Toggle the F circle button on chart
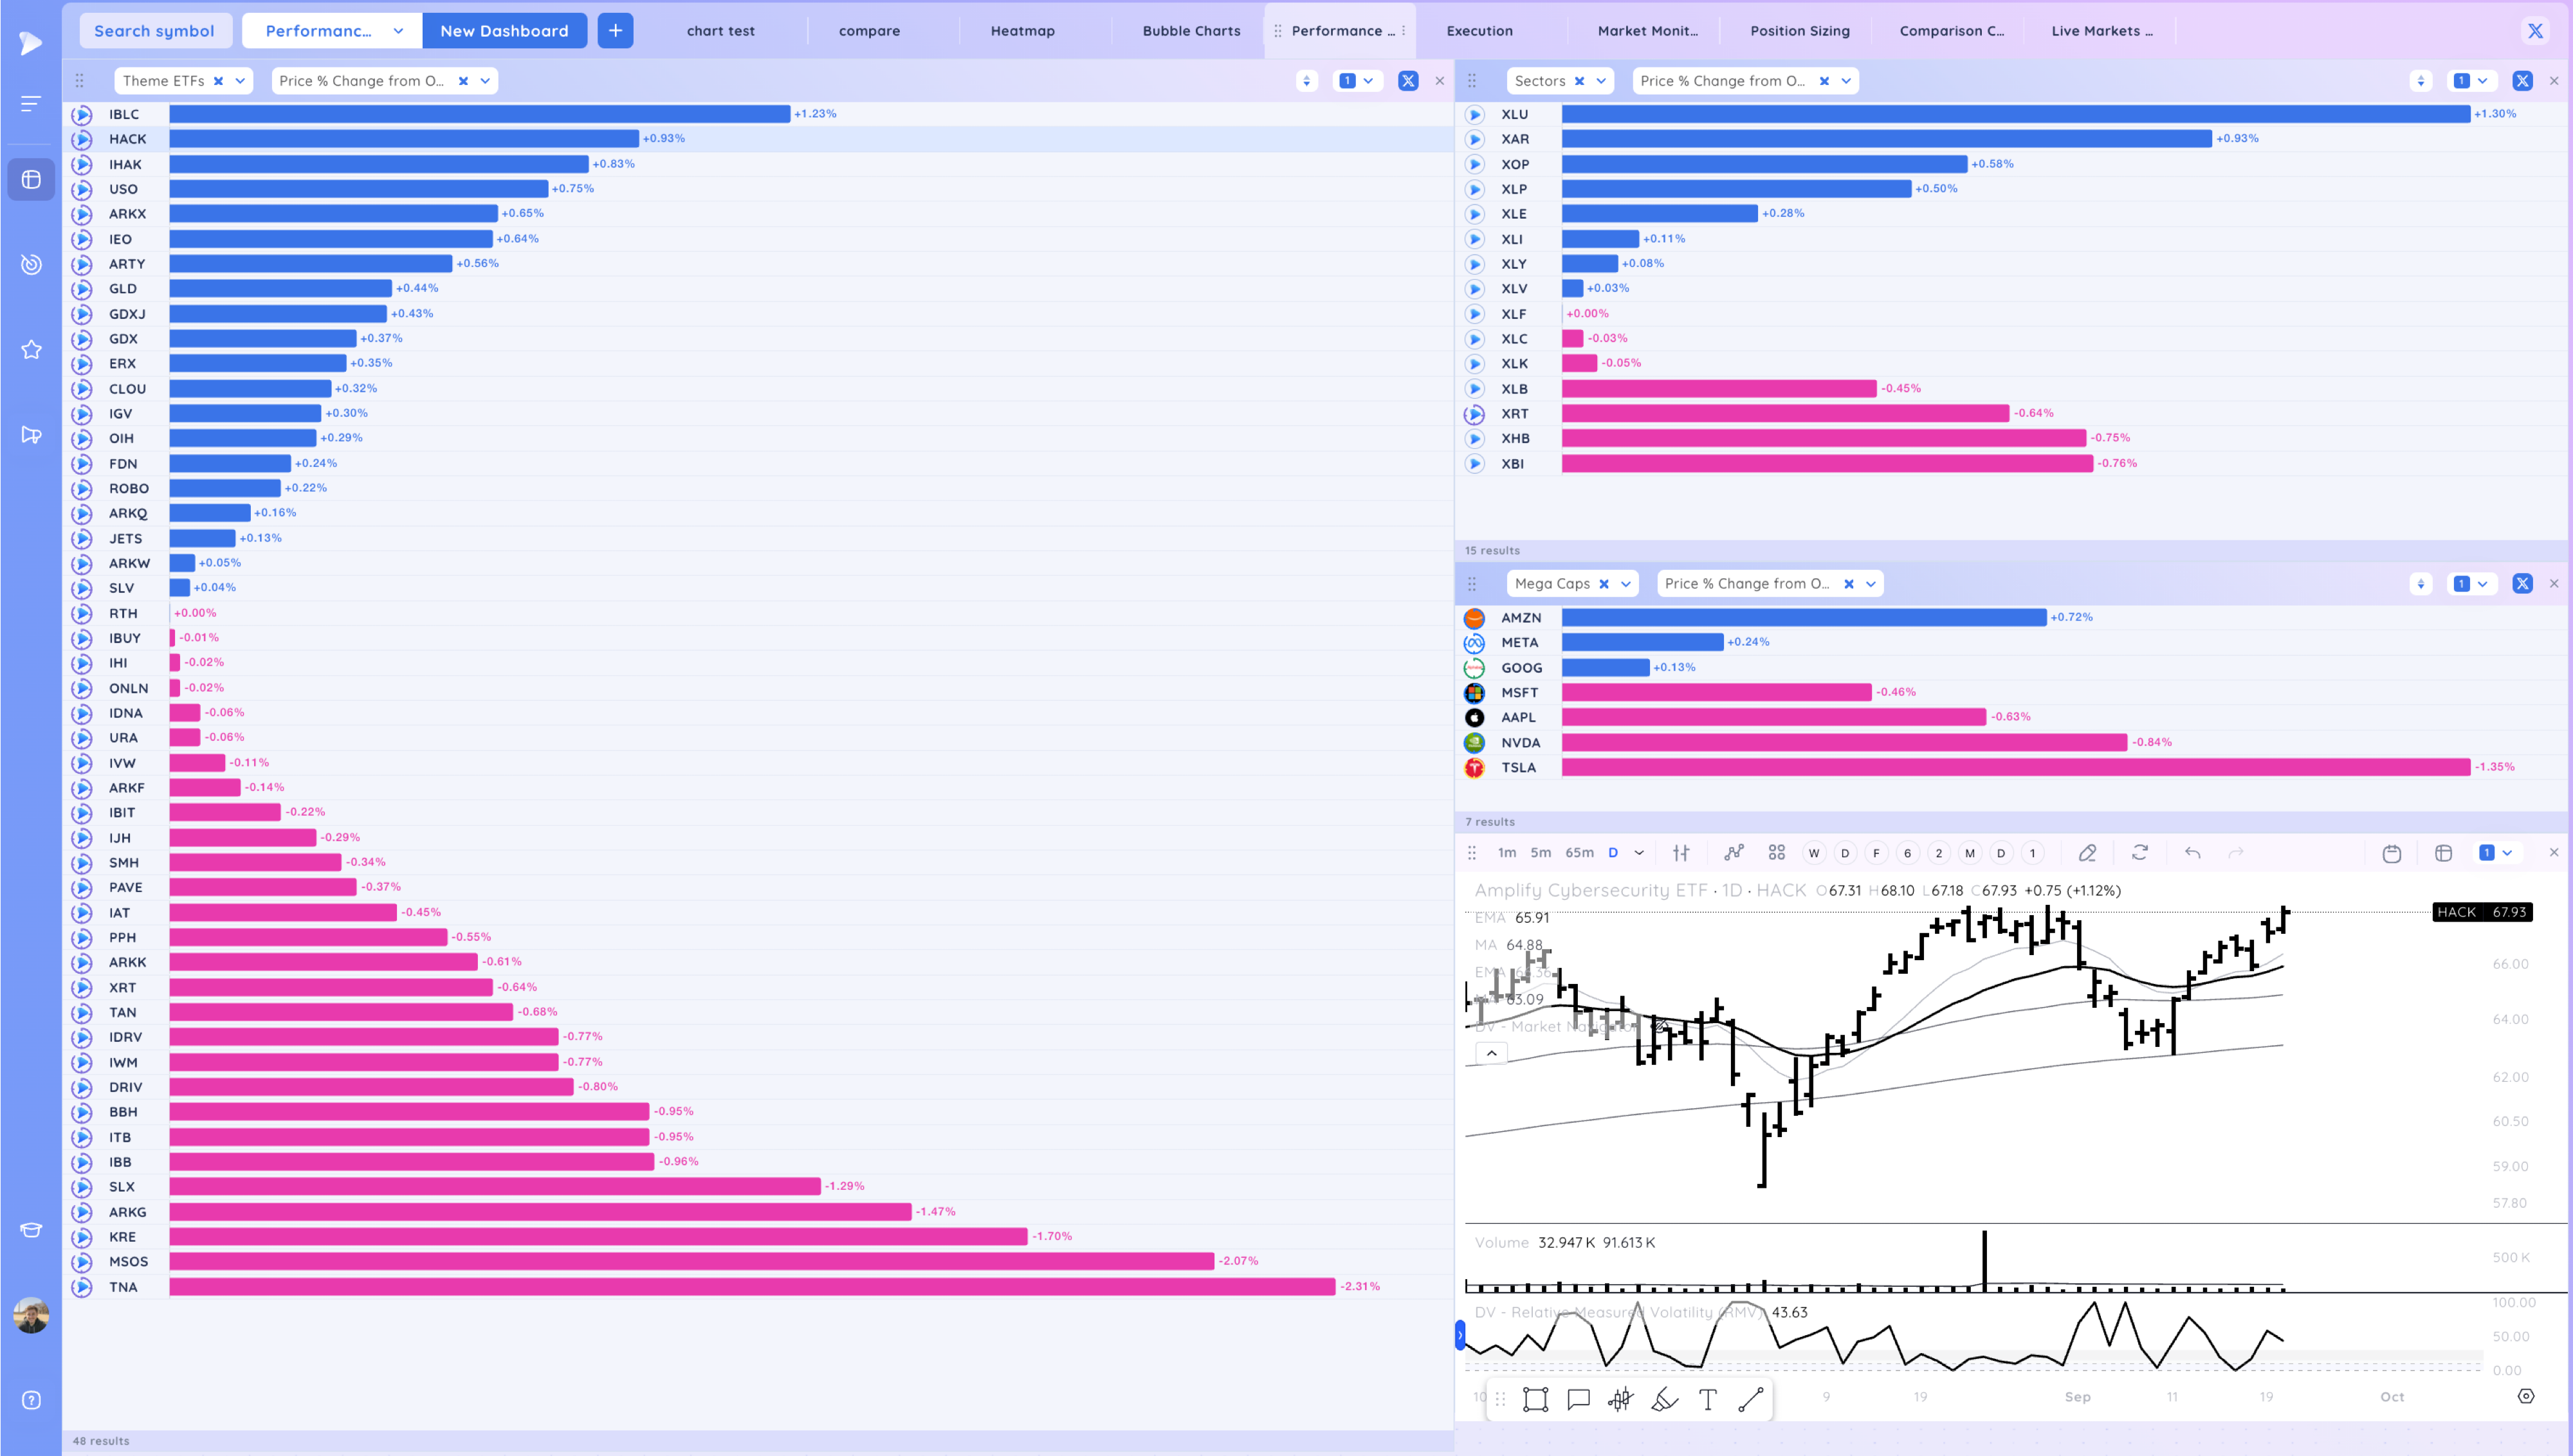The height and width of the screenshot is (1456, 2573). [1876, 853]
